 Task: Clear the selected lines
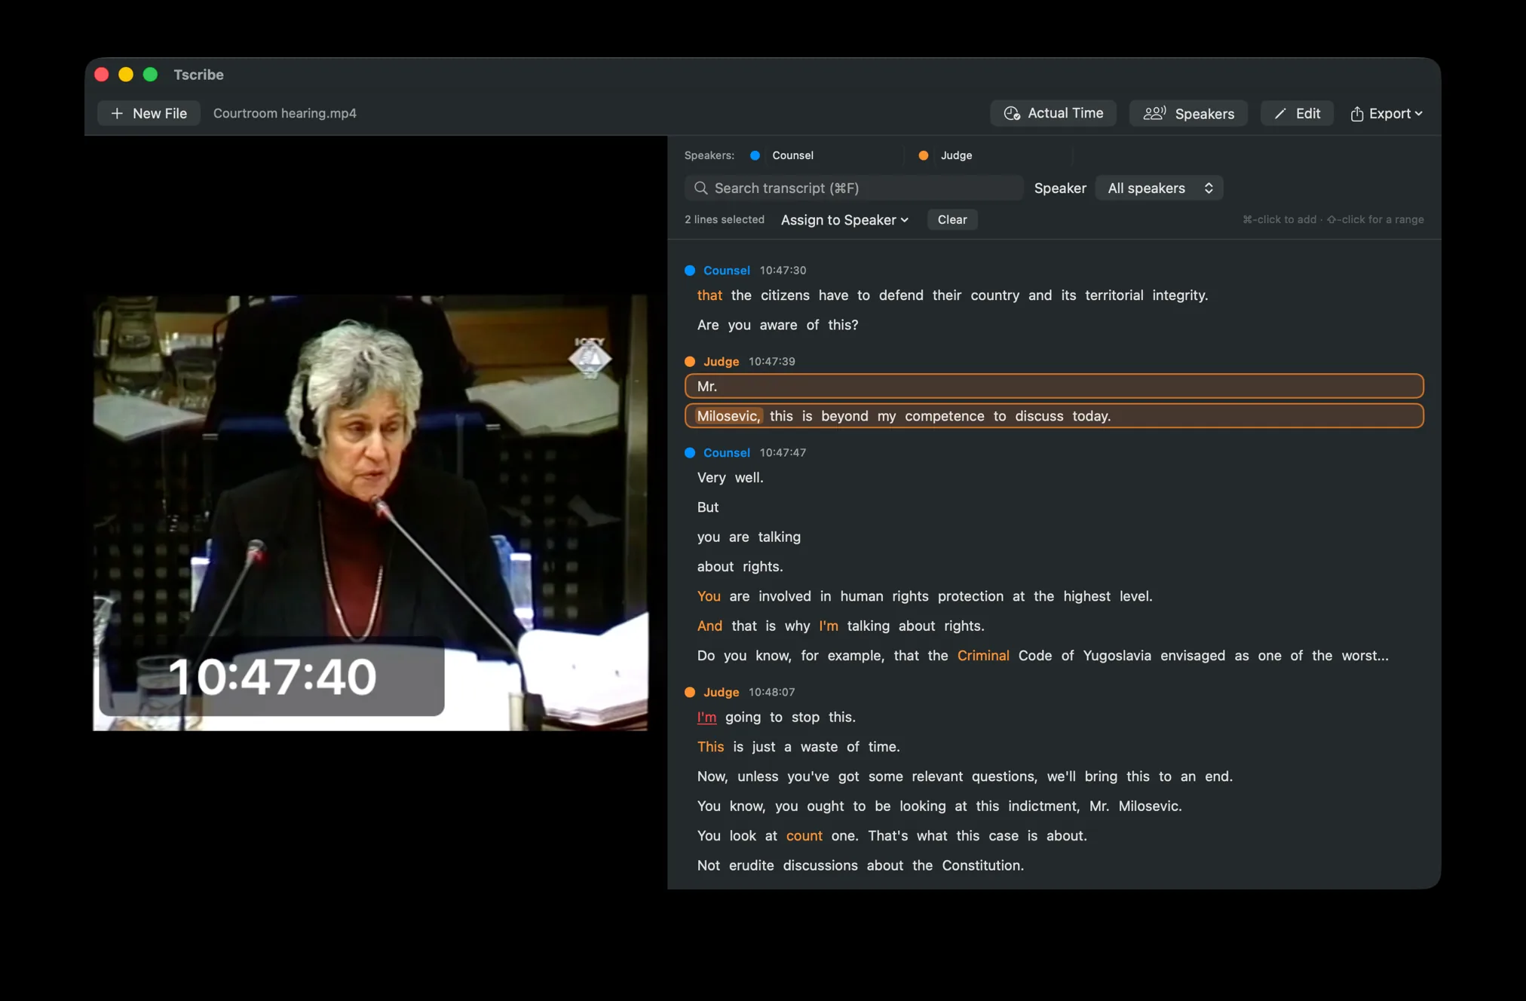[x=952, y=219]
